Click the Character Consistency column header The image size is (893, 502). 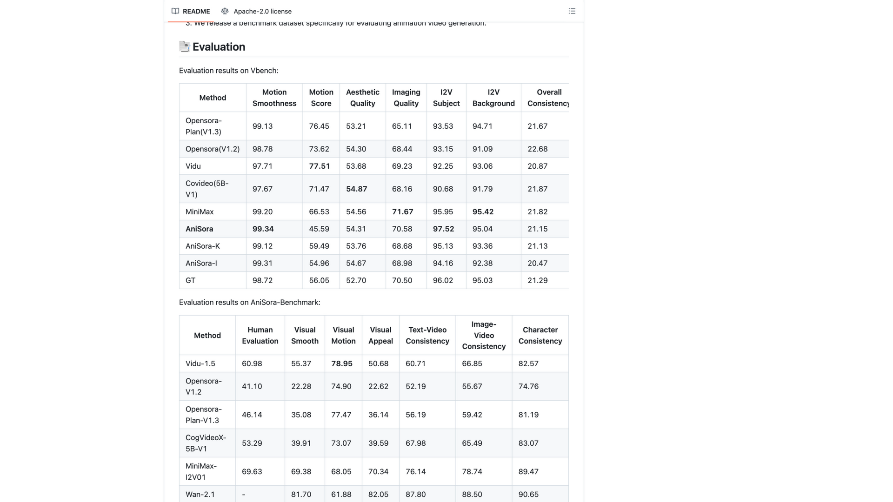click(x=540, y=336)
